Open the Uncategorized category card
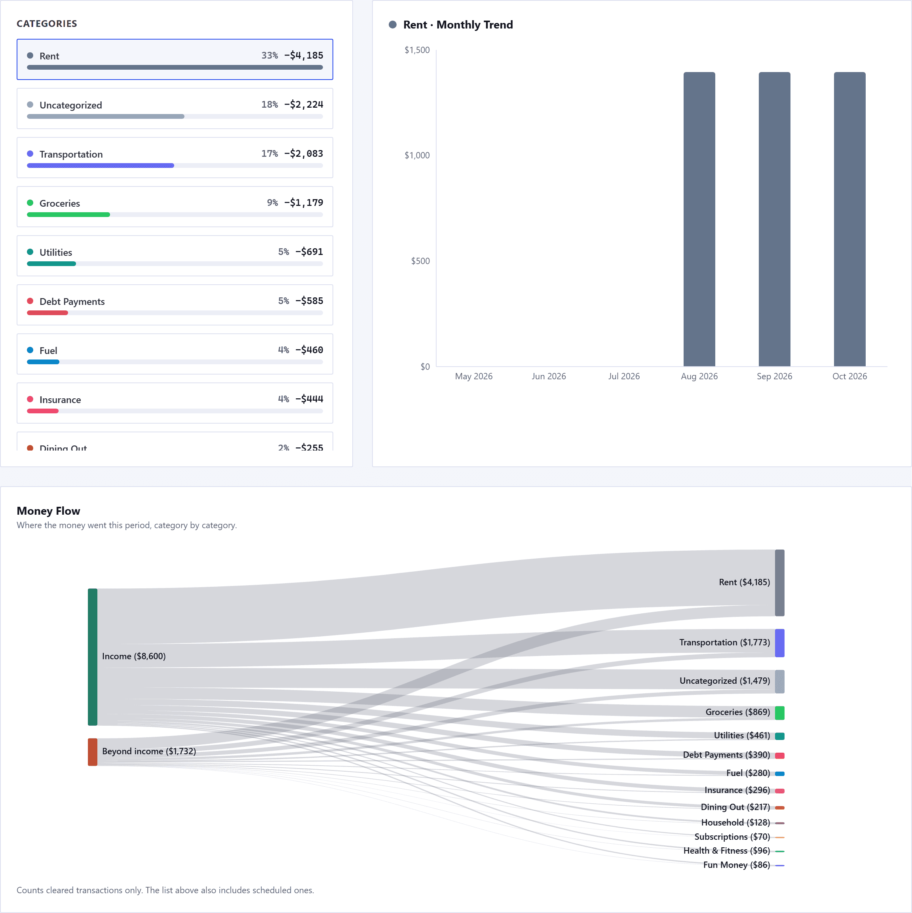This screenshot has width=912, height=913. point(175,109)
